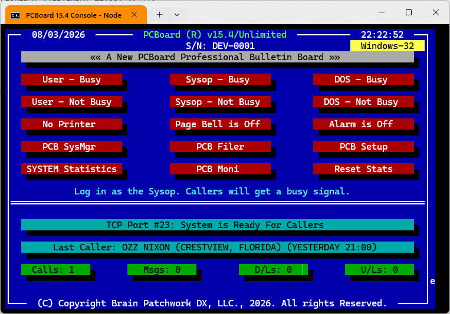450x314 pixels.
Task: Close the console window
Action: tap(436, 12)
